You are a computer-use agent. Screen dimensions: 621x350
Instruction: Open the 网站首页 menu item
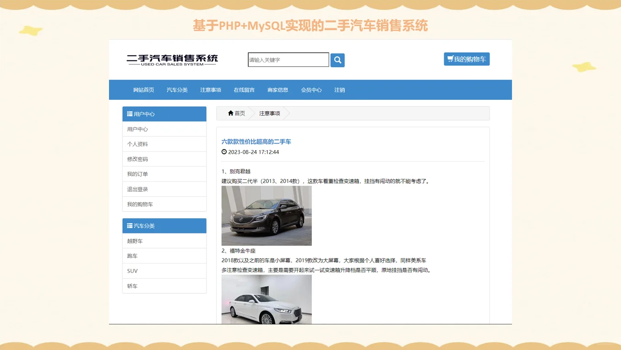[x=144, y=90]
